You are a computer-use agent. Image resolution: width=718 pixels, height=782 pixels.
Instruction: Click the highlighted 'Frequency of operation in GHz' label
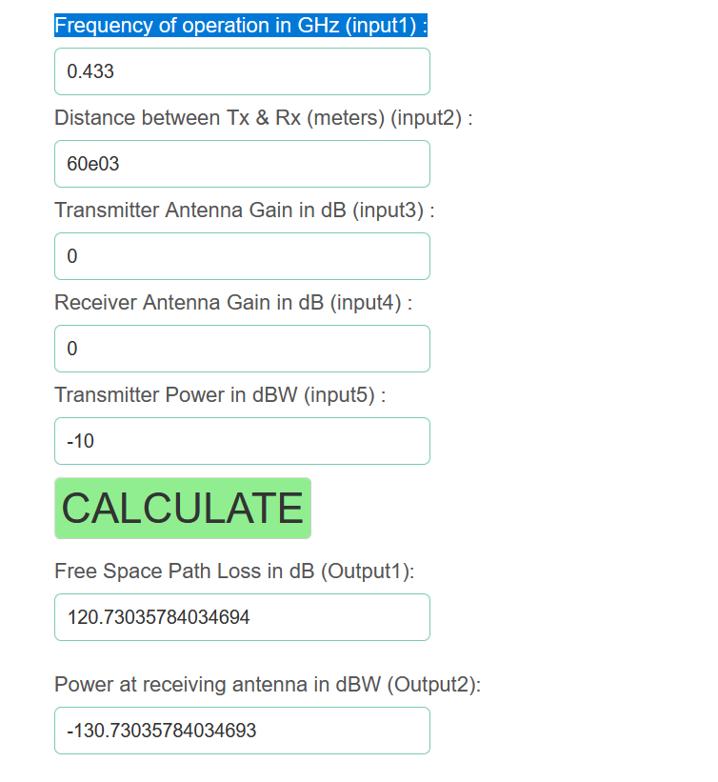(241, 26)
